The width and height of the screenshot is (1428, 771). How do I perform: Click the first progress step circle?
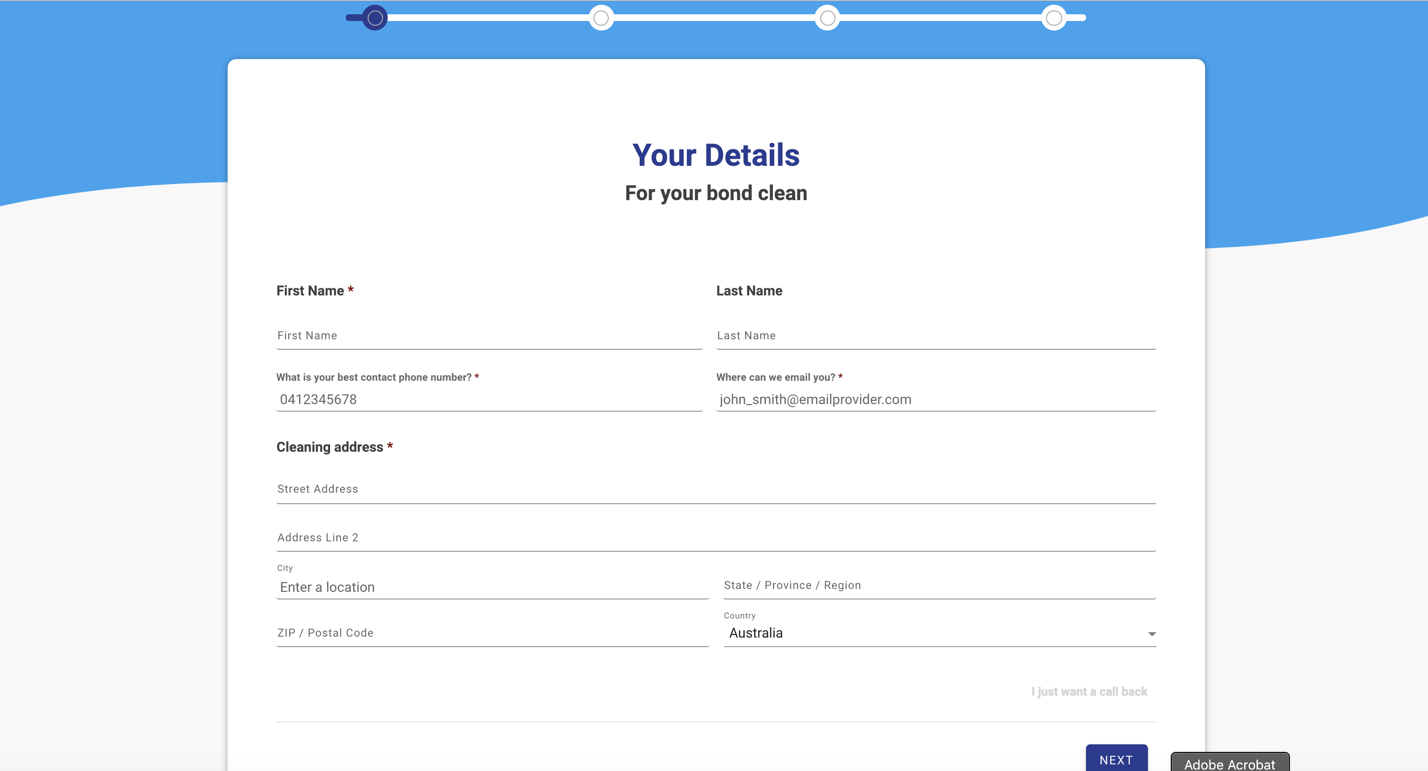(x=375, y=18)
